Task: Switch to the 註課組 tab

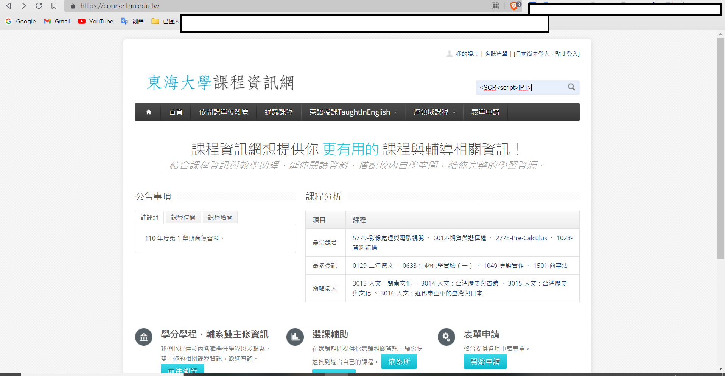Action: [x=149, y=218]
